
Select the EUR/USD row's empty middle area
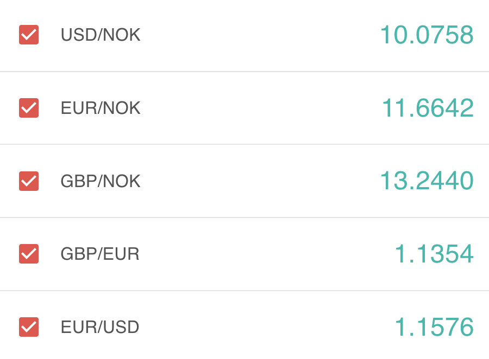tap(255, 327)
